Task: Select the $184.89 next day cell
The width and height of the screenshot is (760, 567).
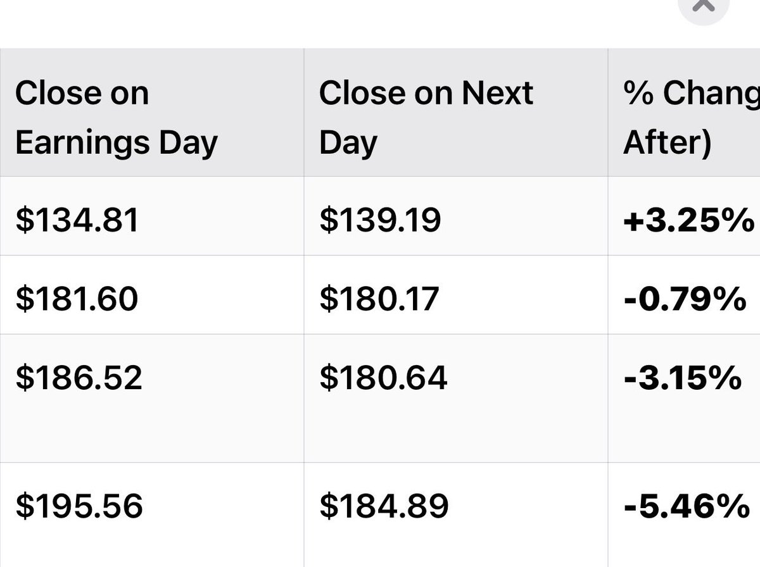Action: click(x=456, y=514)
